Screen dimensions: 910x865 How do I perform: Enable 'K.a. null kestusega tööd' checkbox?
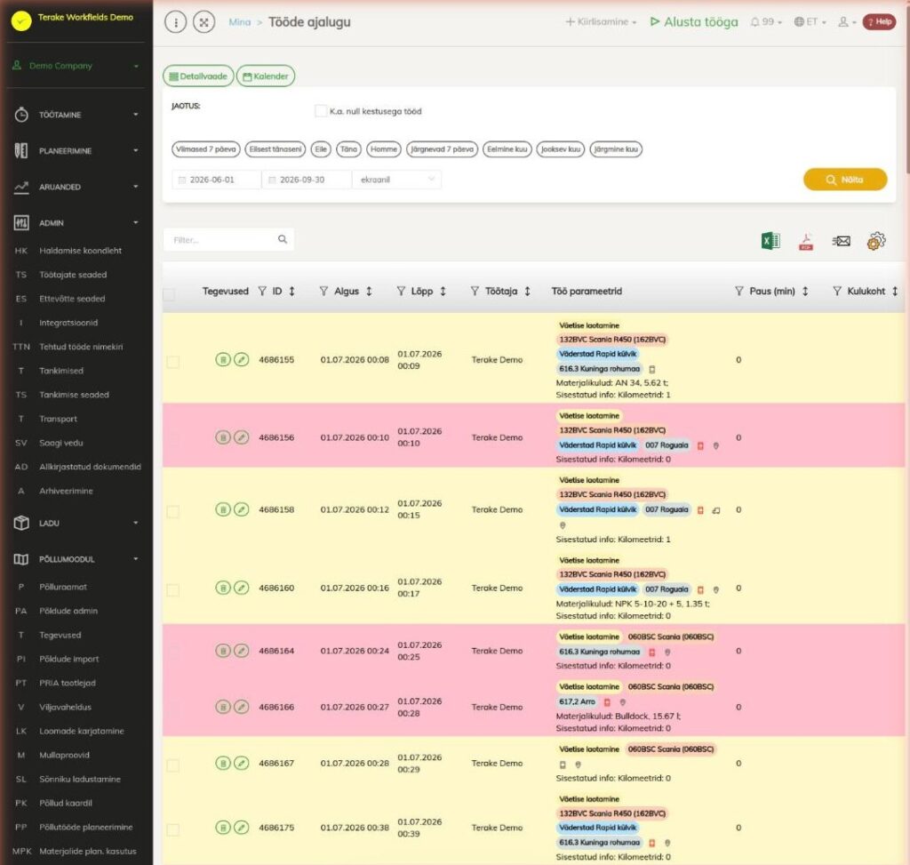pos(320,111)
